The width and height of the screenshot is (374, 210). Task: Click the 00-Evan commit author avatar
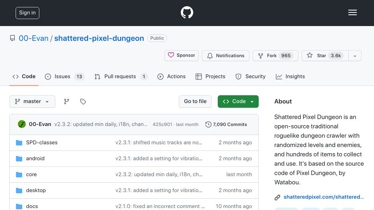(x=22, y=124)
